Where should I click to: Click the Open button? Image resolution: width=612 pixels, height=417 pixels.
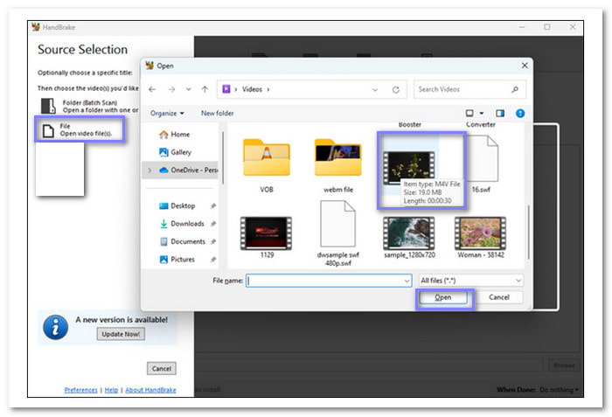coord(443,297)
